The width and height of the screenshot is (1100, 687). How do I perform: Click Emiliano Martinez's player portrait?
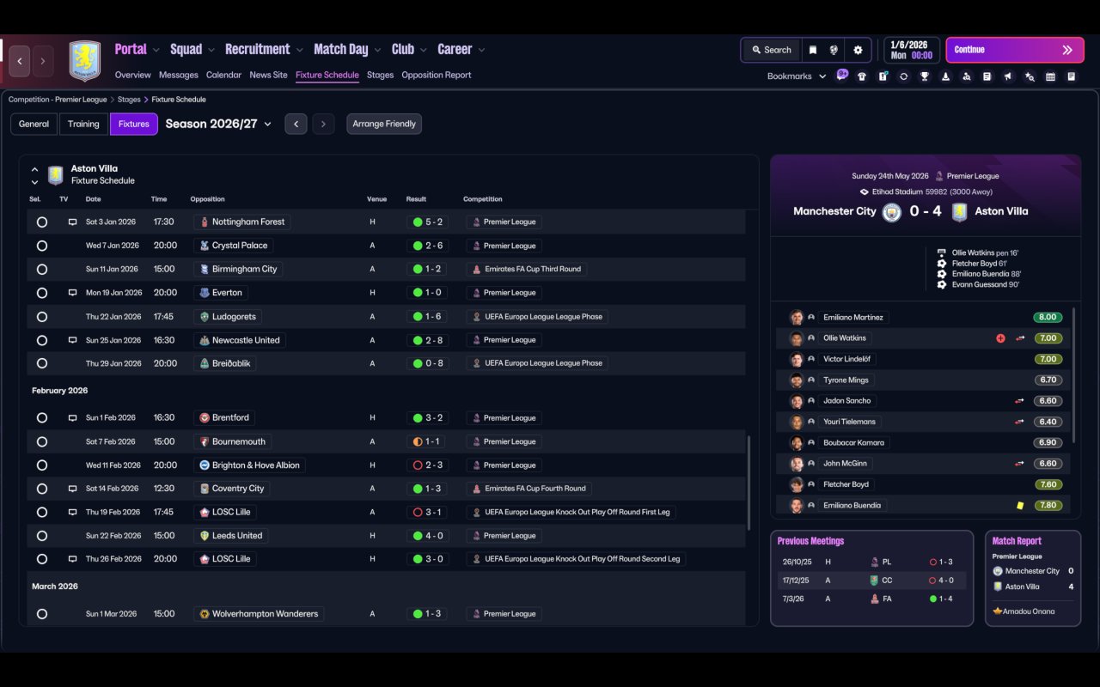pyautogui.click(x=797, y=317)
